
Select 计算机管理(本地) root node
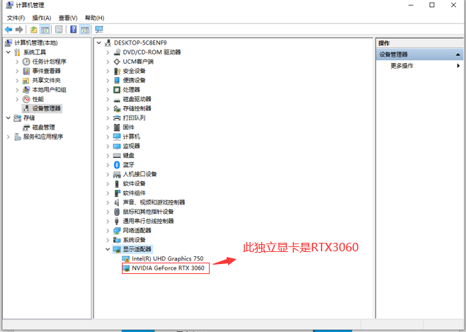coord(35,42)
